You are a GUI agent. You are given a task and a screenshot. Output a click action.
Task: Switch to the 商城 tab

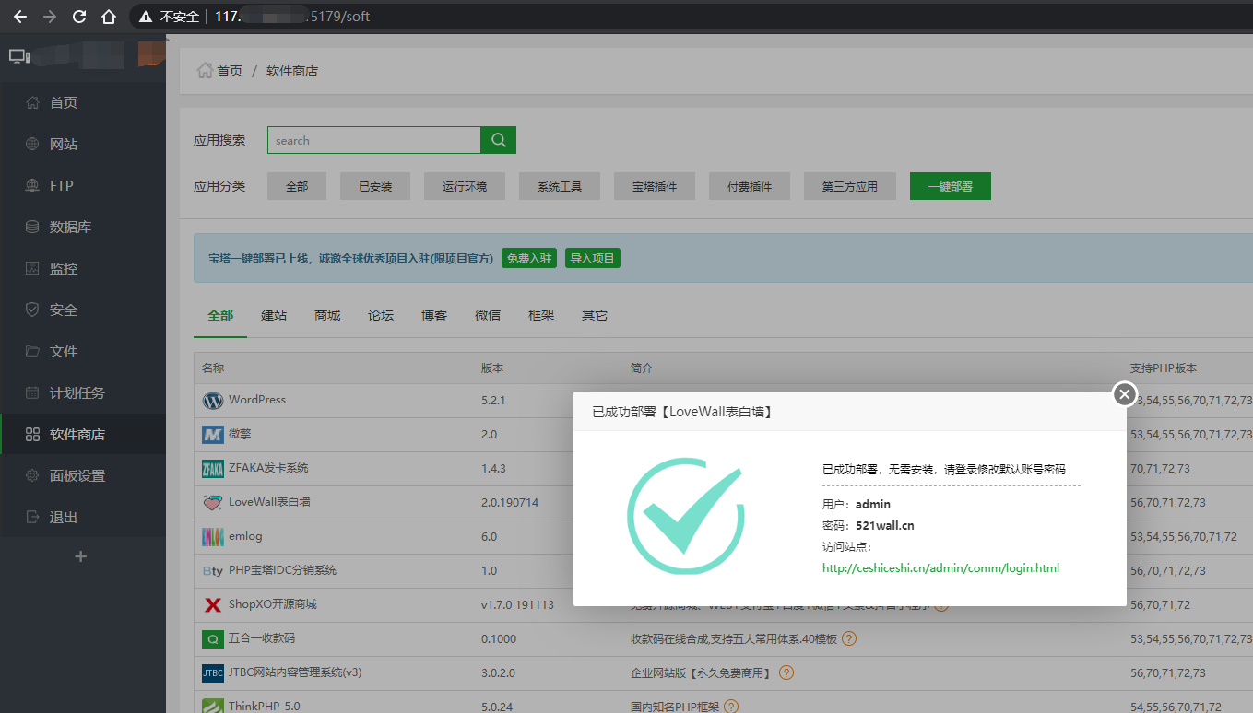coord(327,315)
